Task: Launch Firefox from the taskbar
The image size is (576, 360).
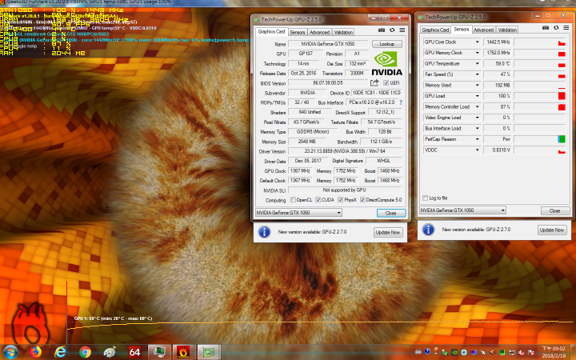Action: tap(35, 352)
